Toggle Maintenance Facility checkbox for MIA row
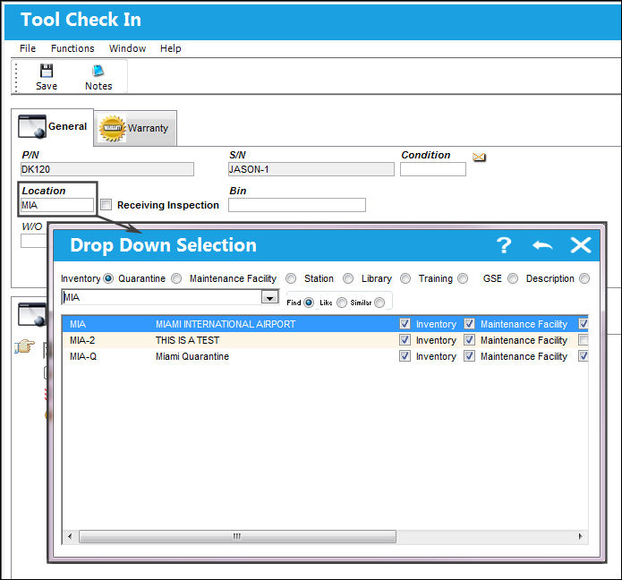Image resolution: width=622 pixels, height=580 pixels. (469, 324)
